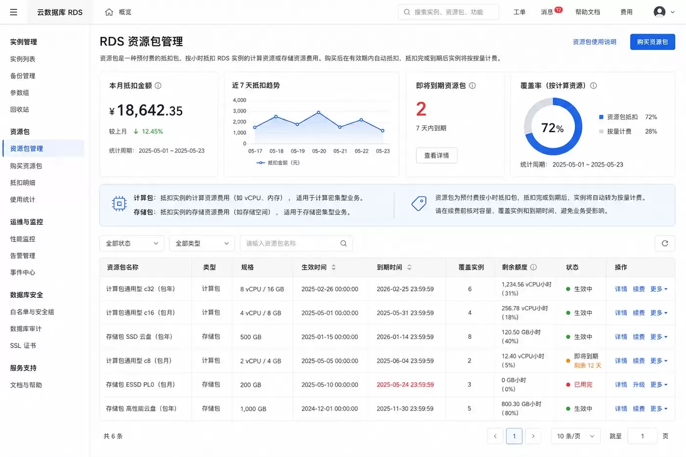686x457 pixels.
Task: Expand 更多 for 计算包通用型 c16 row
Action: 659,313
